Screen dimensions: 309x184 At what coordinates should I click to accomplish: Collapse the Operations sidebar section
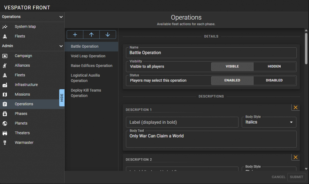61,17
